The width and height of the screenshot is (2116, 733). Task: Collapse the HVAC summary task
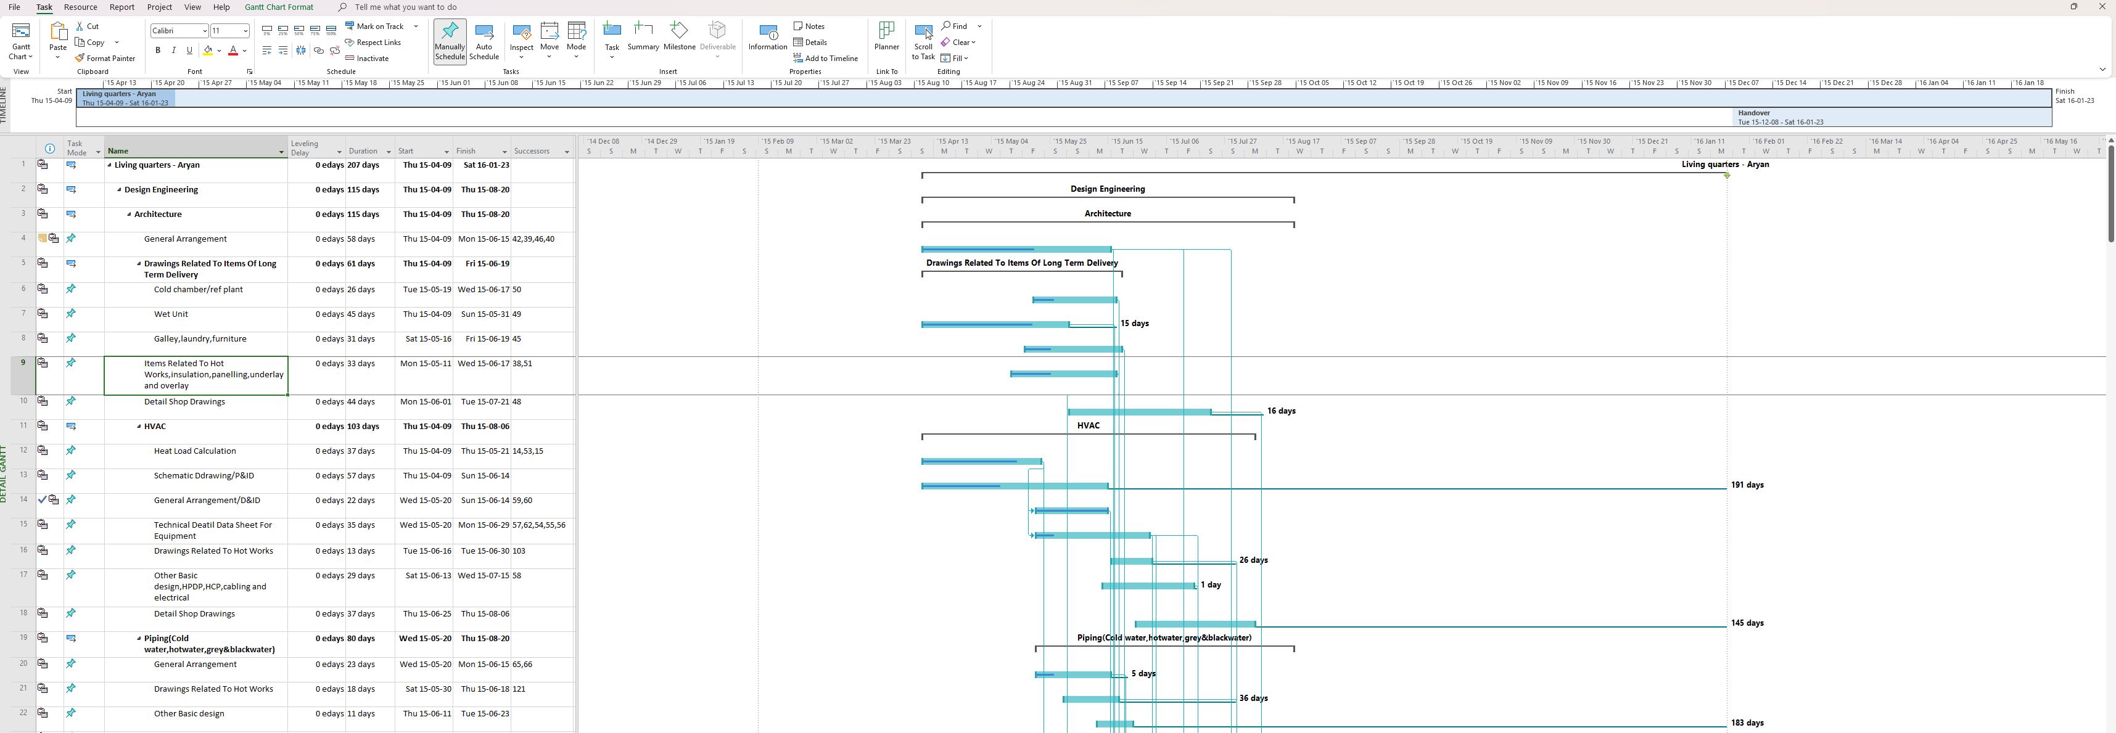point(139,427)
